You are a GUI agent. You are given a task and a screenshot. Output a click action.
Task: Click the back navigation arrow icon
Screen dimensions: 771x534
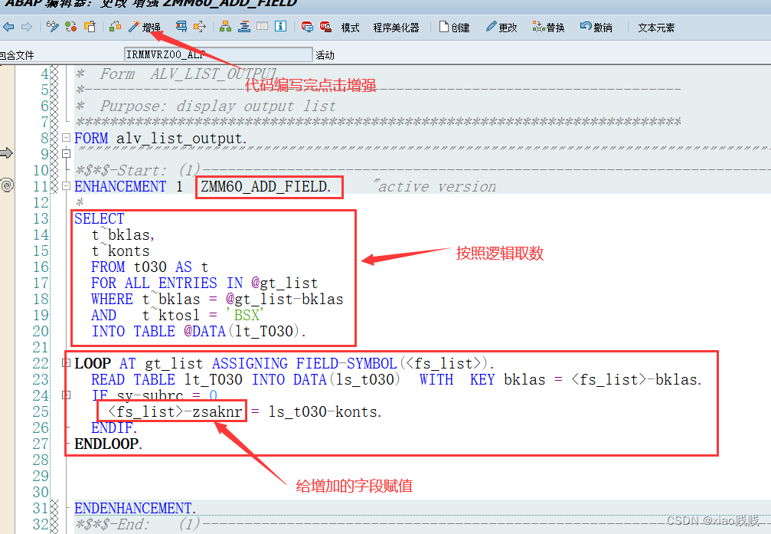pyautogui.click(x=8, y=27)
